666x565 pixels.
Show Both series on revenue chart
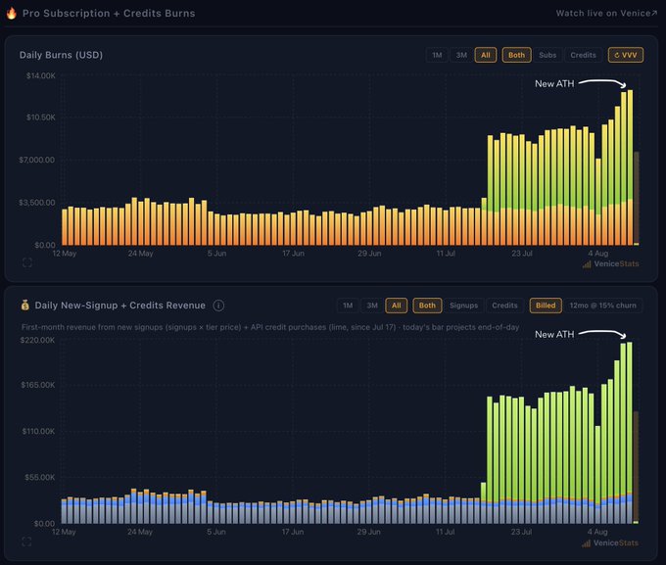(x=427, y=306)
